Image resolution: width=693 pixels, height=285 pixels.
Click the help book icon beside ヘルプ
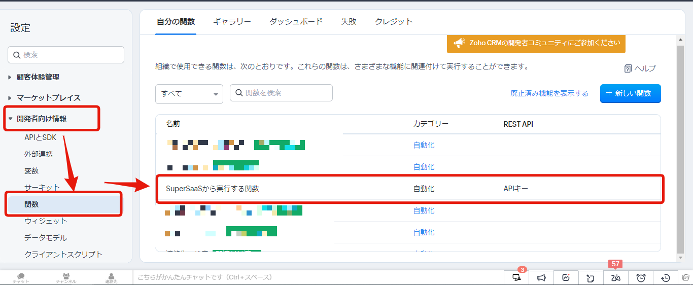(628, 68)
